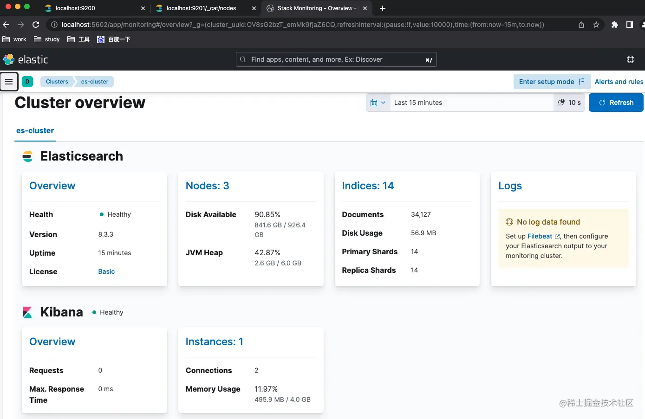Viewport: 645px width, 419px height.
Task: Click the Clusters breadcrumb
Action: pyautogui.click(x=57, y=82)
